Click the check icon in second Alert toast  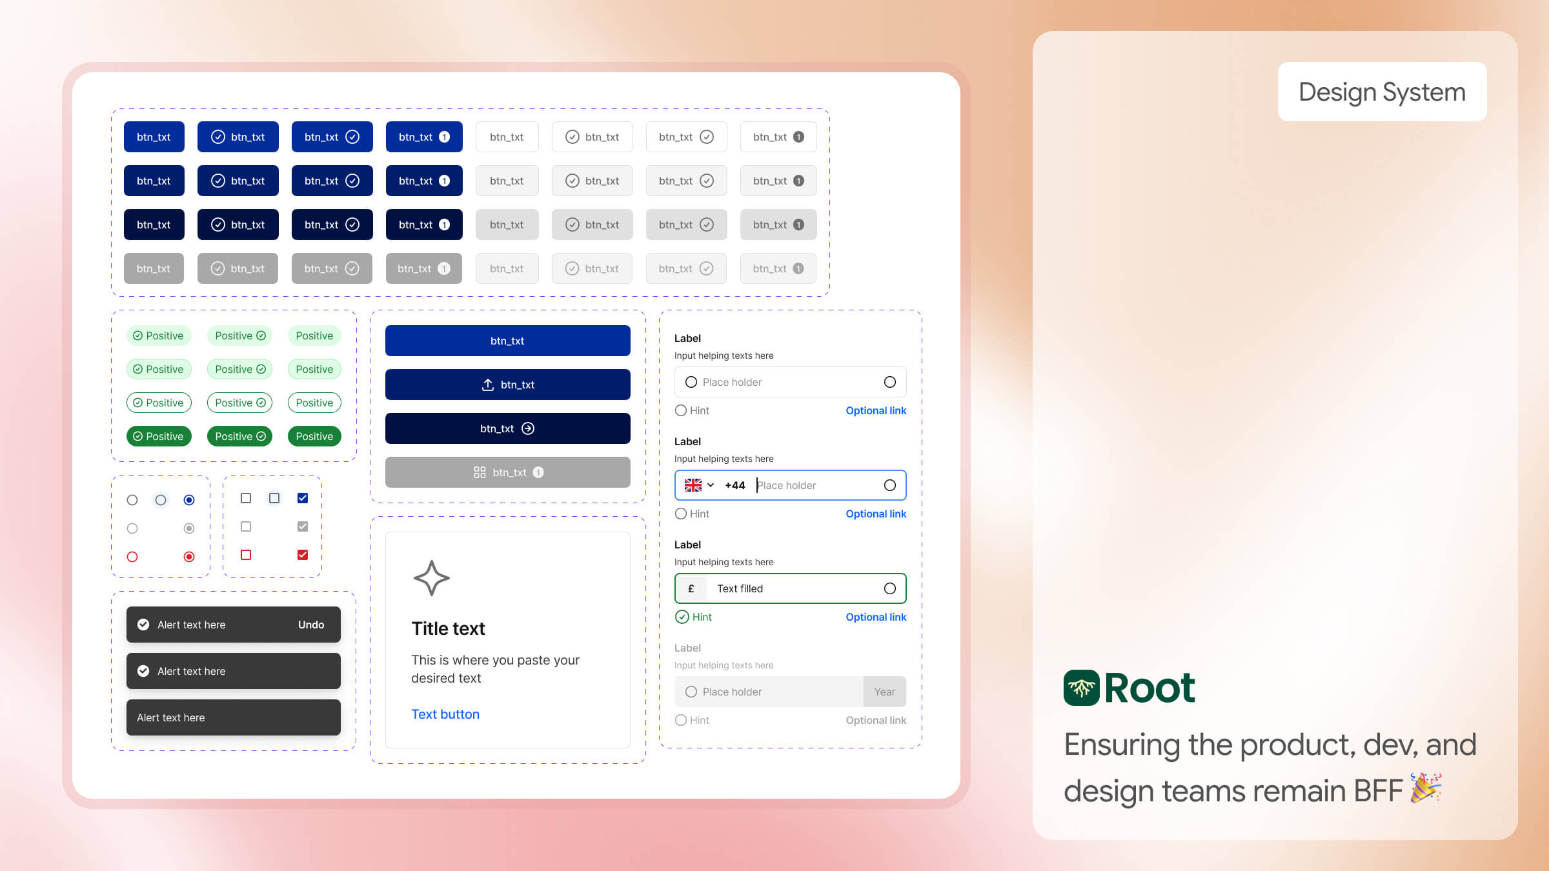point(143,671)
